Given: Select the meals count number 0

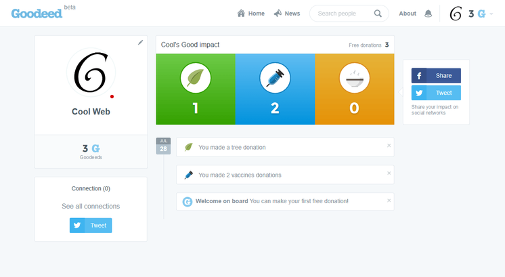Looking at the screenshot, I should 354,108.
